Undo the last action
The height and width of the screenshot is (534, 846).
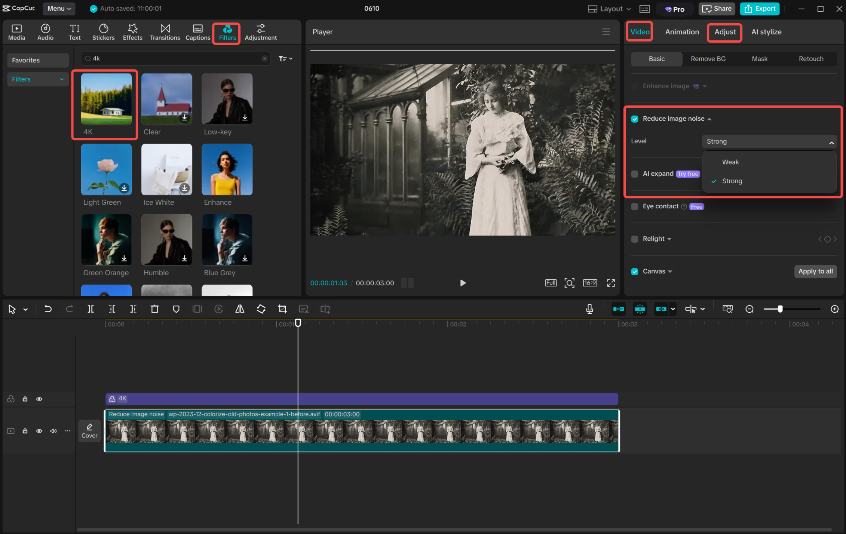[x=48, y=309]
